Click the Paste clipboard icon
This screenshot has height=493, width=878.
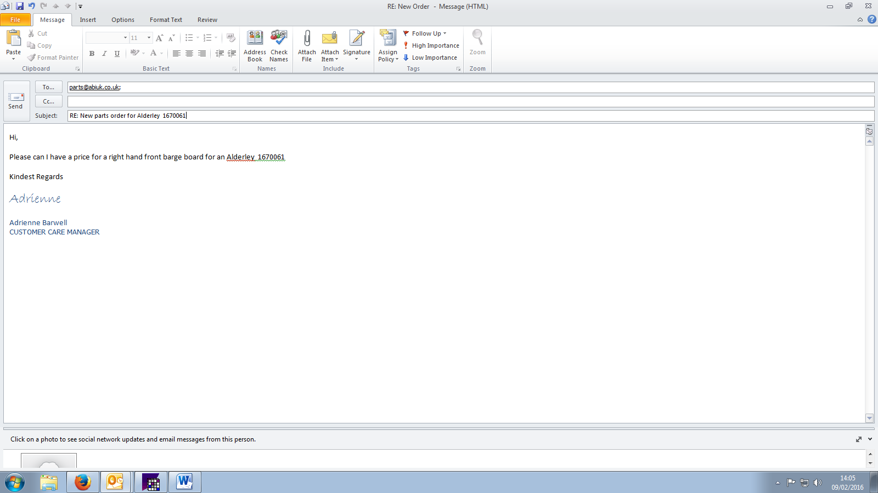pos(13,39)
